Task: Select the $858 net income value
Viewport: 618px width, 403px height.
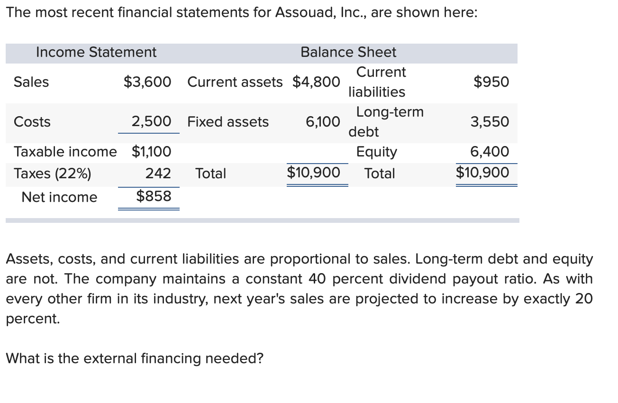Action: click(x=154, y=196)
